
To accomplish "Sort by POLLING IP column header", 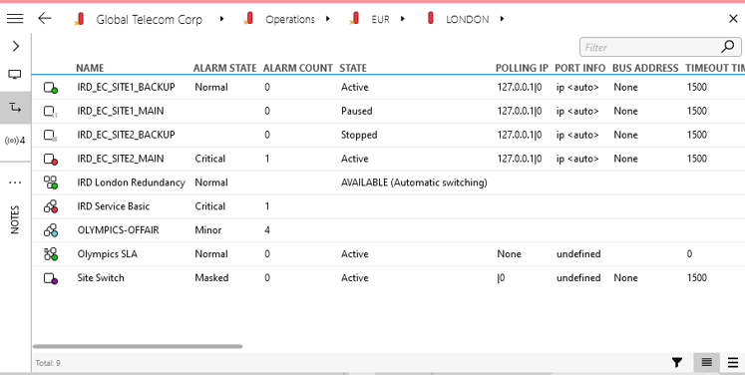I will coord(522,68).
